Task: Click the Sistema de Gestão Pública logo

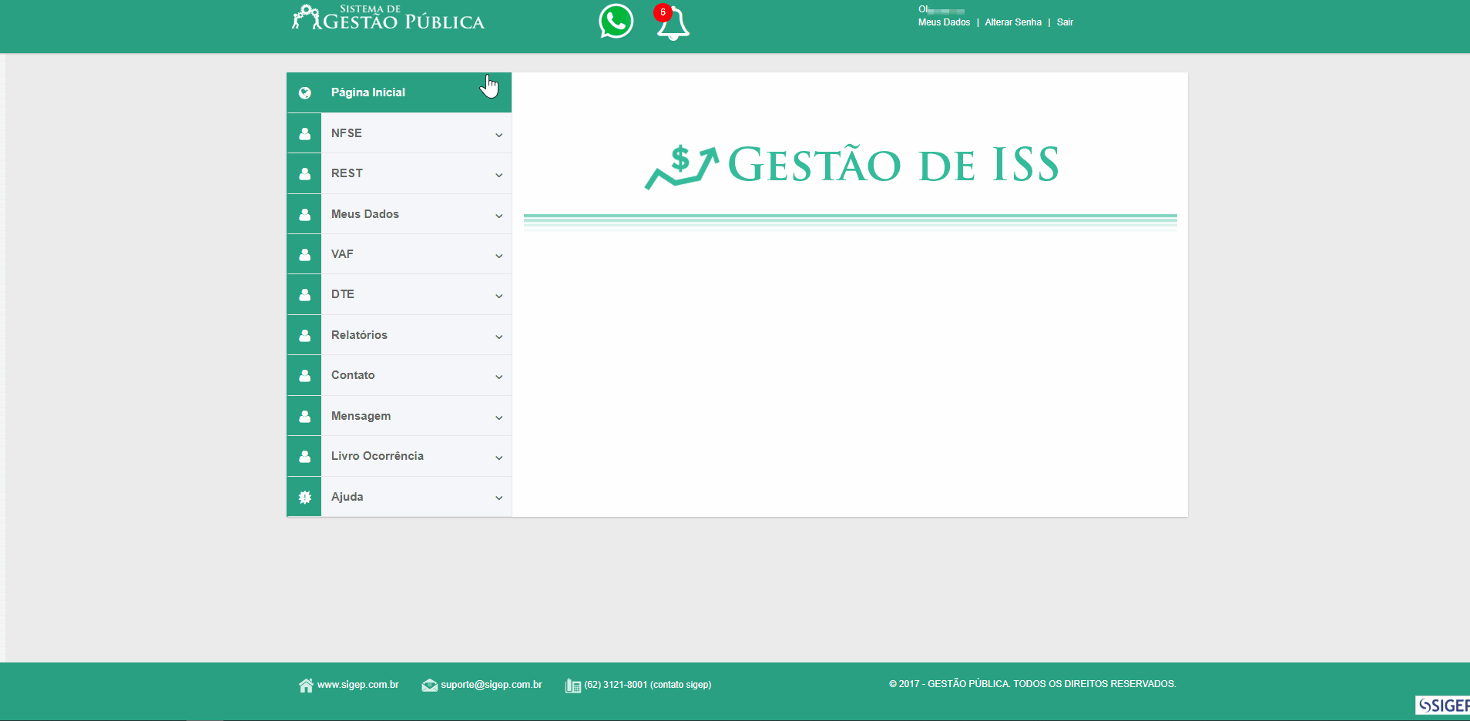Action: (388, 18)
